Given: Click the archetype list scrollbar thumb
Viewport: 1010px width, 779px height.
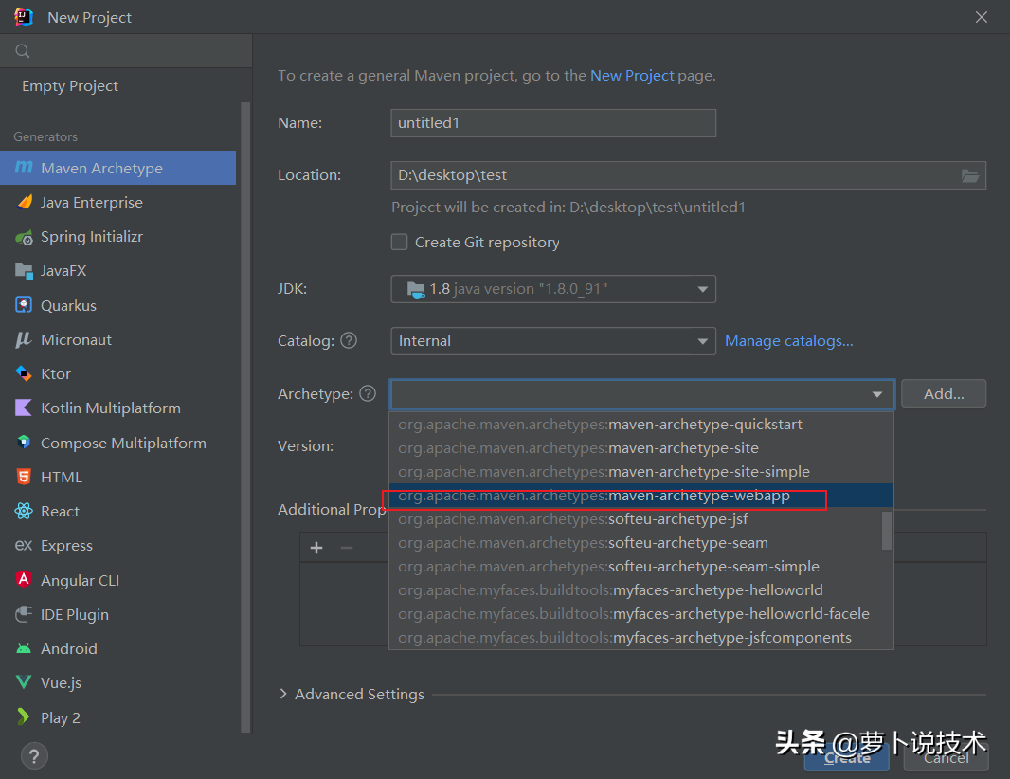Looking at the screenshot, I should coord(887,531).
